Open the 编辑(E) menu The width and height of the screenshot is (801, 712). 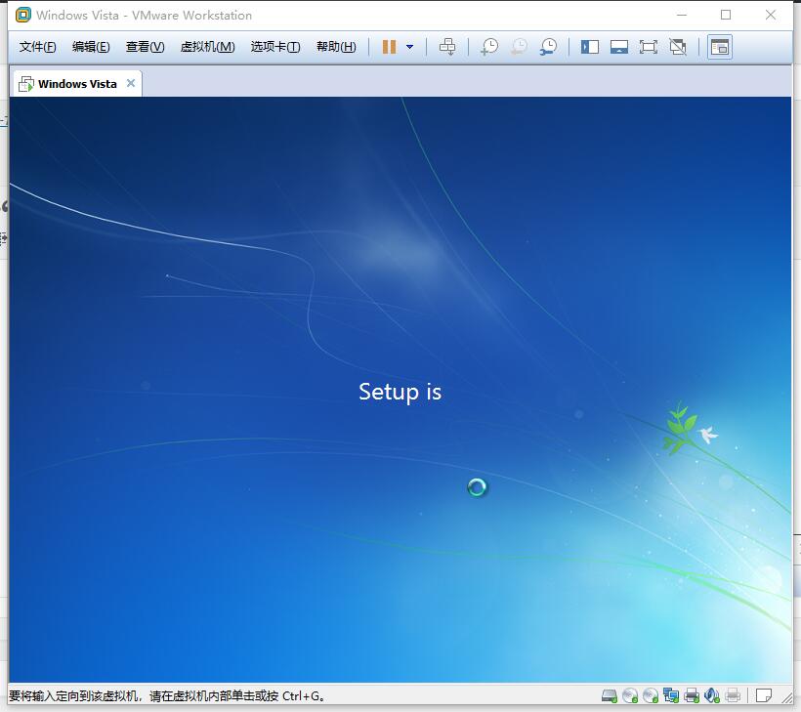(91, 47)
